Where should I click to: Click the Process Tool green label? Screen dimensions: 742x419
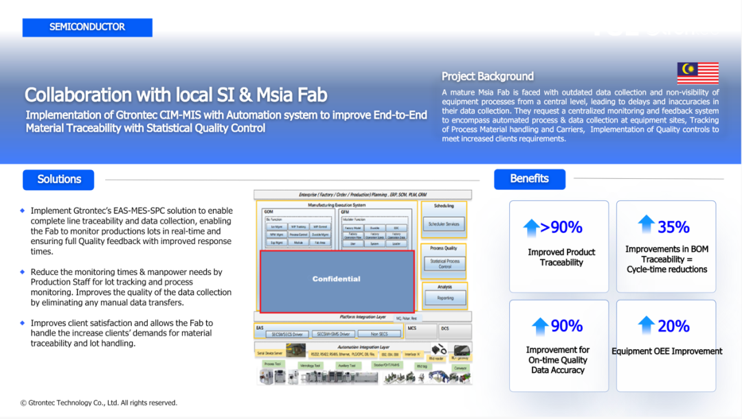[273, 364]
